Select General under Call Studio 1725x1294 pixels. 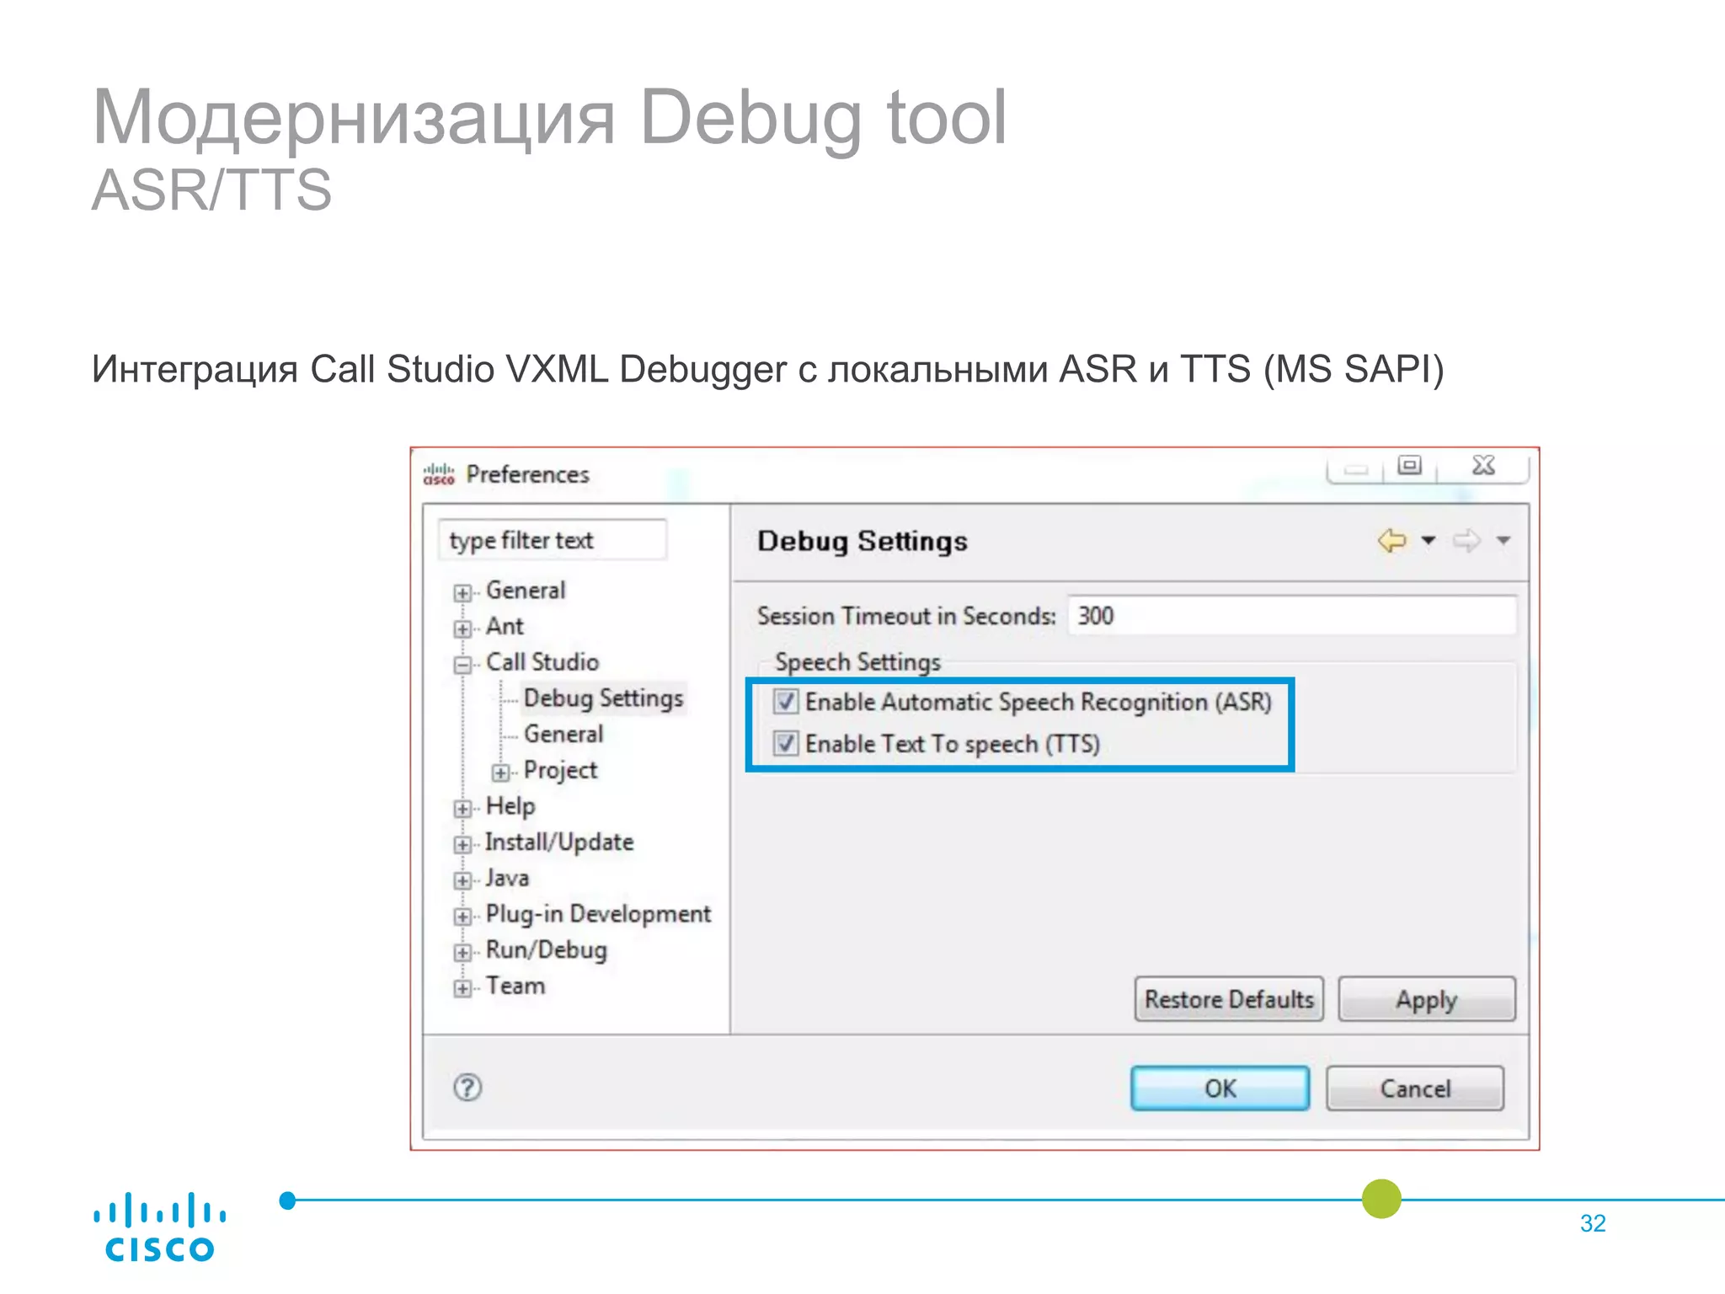(563, 734)
